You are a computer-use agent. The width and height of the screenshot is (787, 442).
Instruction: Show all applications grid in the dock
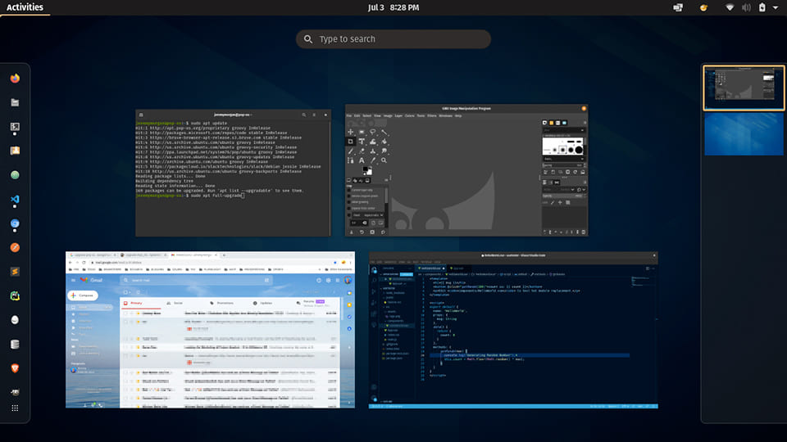click(15, 408)
